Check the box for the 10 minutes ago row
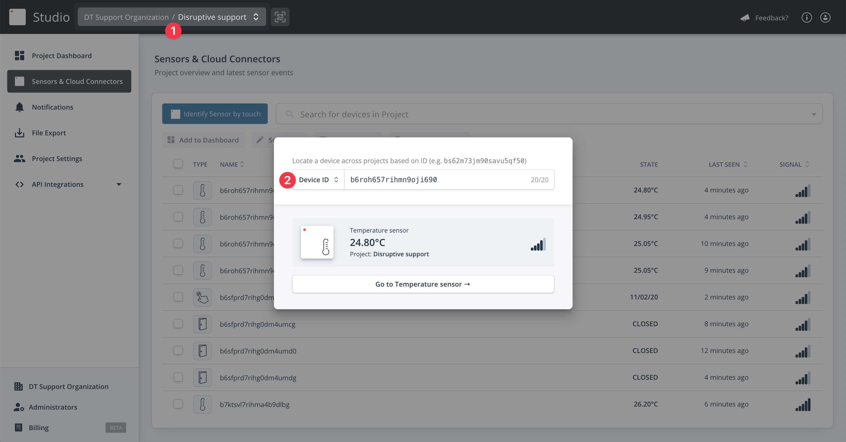Image resolution: width=846 pixels, height=442 pixels. click(178, 243)
